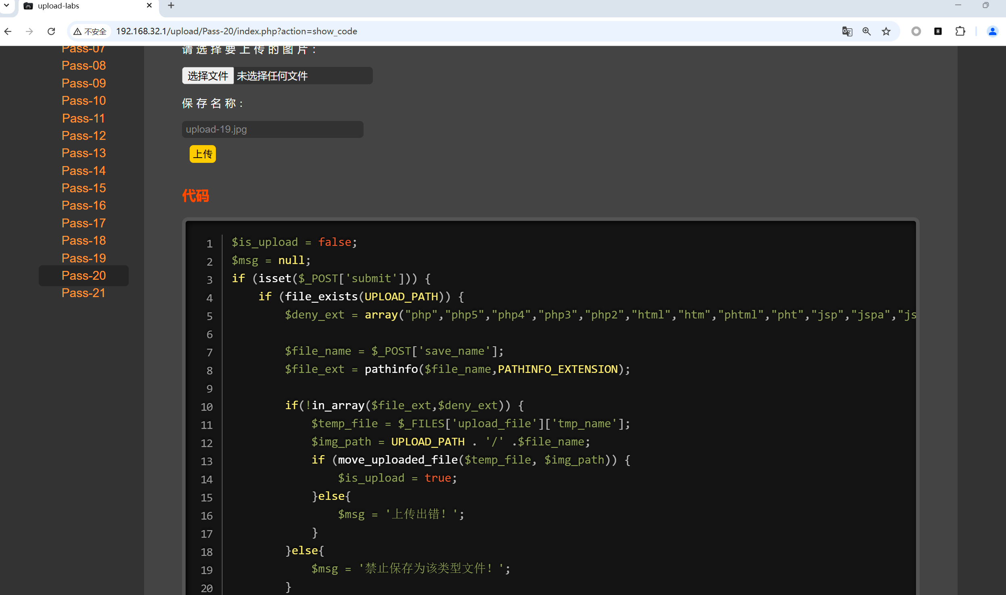Click the browser back arrow
Screen dimensions: 1006x595
(8, 31)
